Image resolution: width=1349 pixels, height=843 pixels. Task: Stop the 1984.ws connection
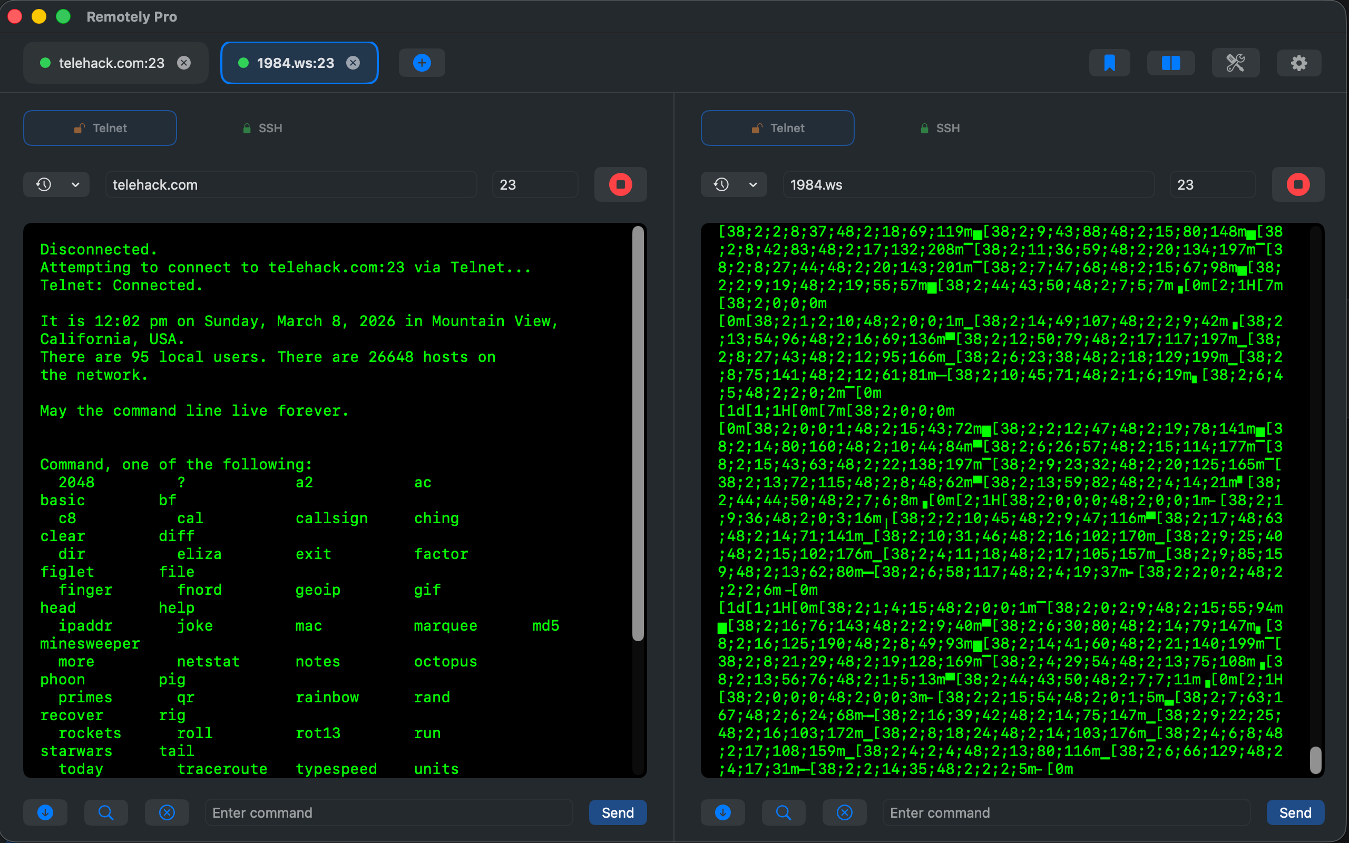1298,184
